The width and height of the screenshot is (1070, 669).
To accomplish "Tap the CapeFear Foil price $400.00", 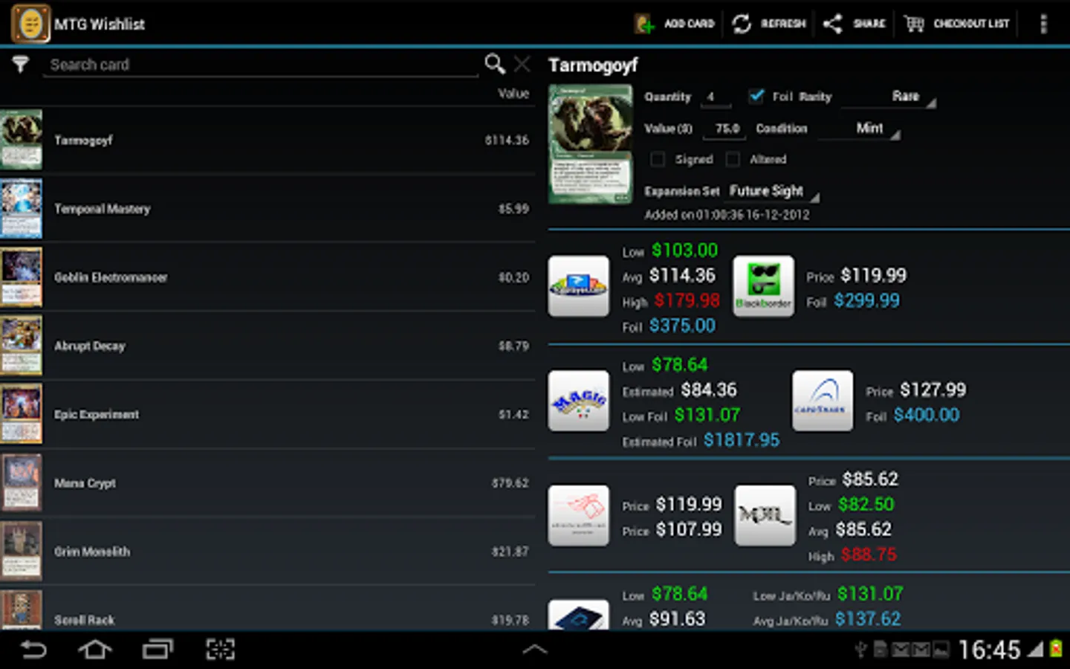I will click(x=927, y=415).
